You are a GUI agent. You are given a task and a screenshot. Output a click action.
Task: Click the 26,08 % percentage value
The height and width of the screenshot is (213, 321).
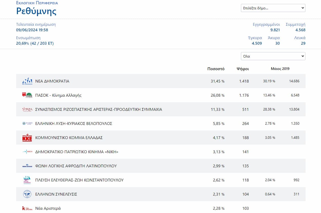point(218,95)
